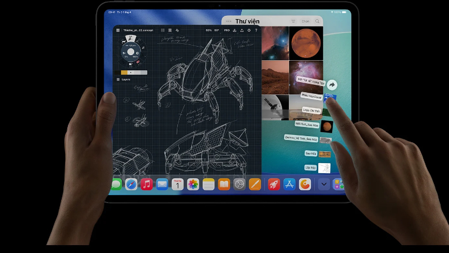Open the pink Orion nebula photo
The image size is (449, 253).
(306, 78)
